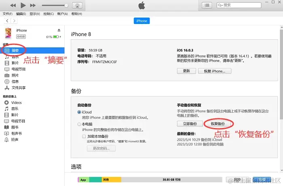Adjust the volume slider knob
283x186 pixels.
click(x=66, y=5)
